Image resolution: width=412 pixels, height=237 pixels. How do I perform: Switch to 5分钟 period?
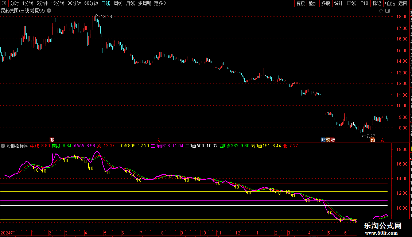[42, 3]
